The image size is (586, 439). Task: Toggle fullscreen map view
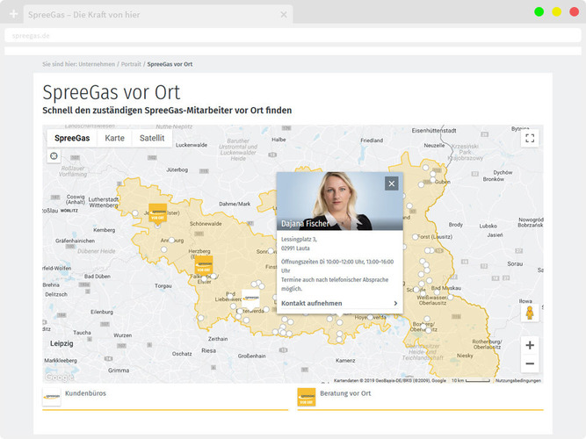pyautogui.click(x=530, y=138)
